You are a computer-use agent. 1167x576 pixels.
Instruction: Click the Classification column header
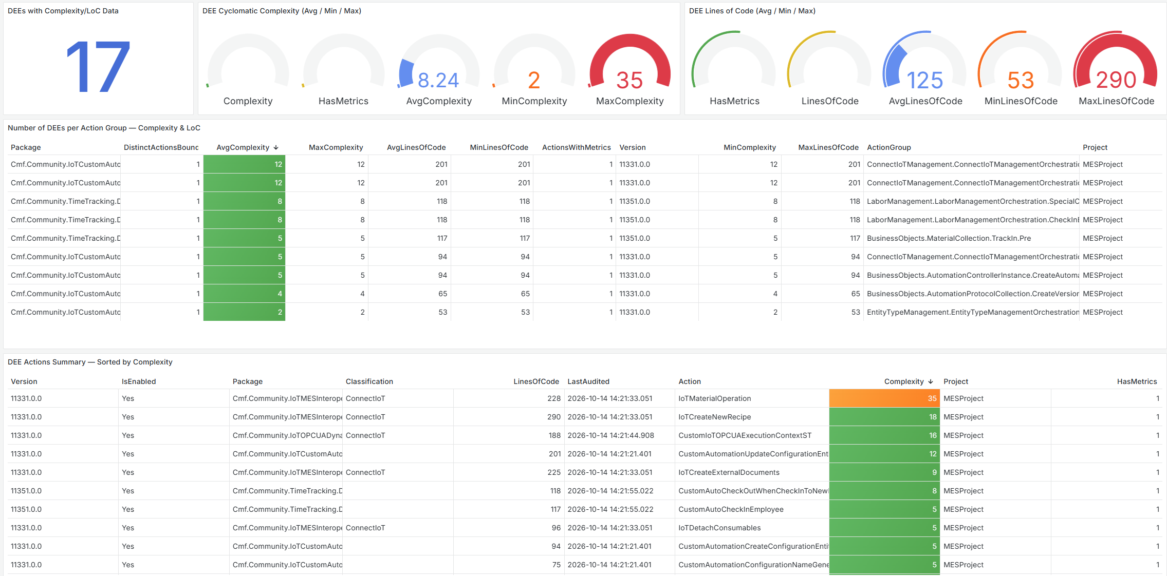click(x=369, y=381)
